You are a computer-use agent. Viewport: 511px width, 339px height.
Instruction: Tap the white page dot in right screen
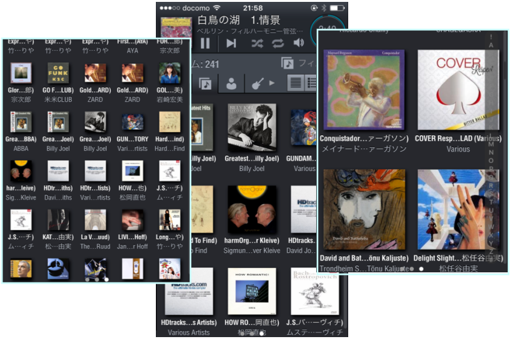click(421, 269)
